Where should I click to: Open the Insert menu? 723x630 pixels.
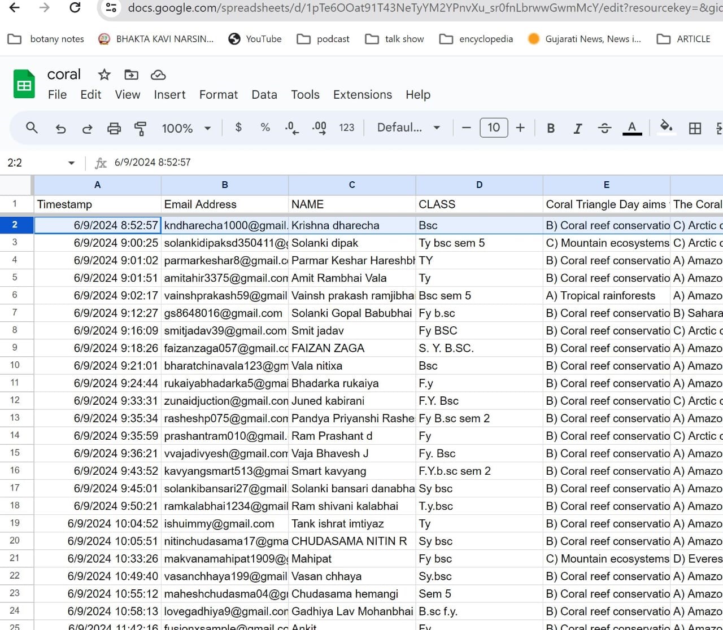(x=169, y=95)
